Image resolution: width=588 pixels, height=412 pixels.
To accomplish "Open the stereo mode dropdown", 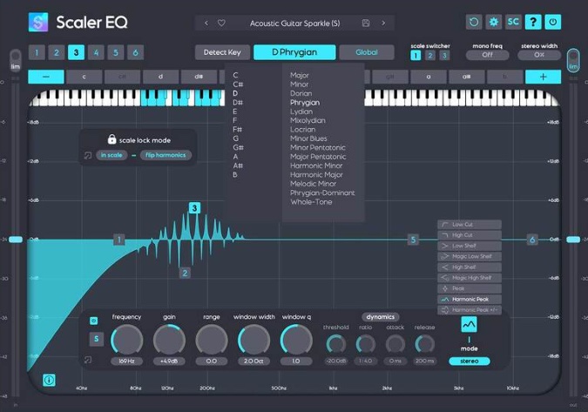I will (x=470, y=361).
